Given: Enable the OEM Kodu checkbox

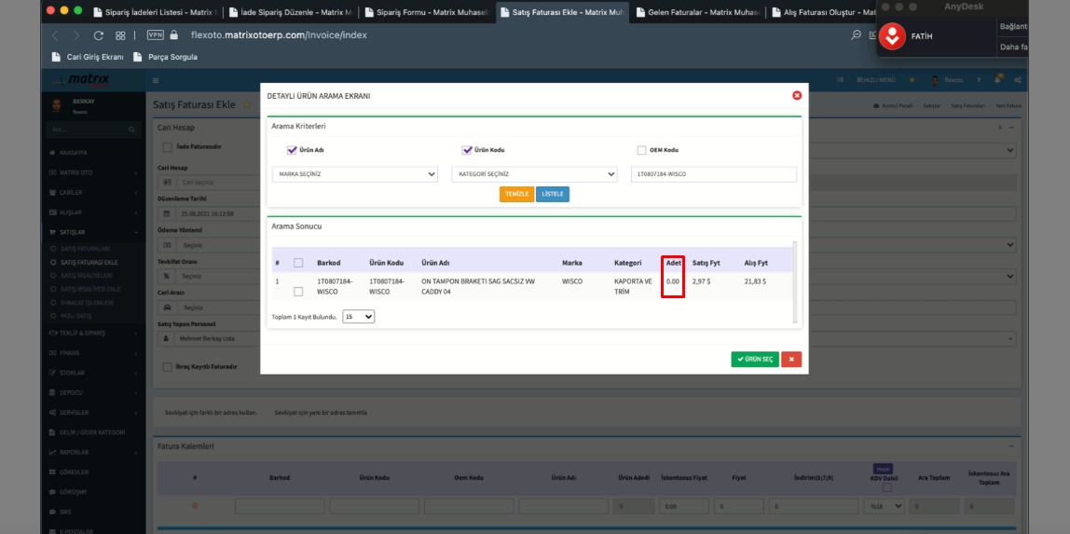Looking at the screenshot, I should pos(641,150).
